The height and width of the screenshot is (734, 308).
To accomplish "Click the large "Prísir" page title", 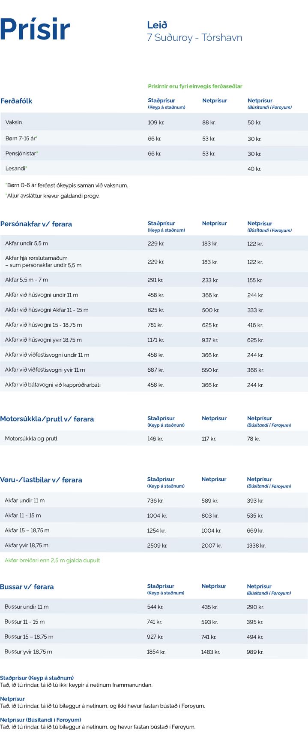I will pos(35,29).
